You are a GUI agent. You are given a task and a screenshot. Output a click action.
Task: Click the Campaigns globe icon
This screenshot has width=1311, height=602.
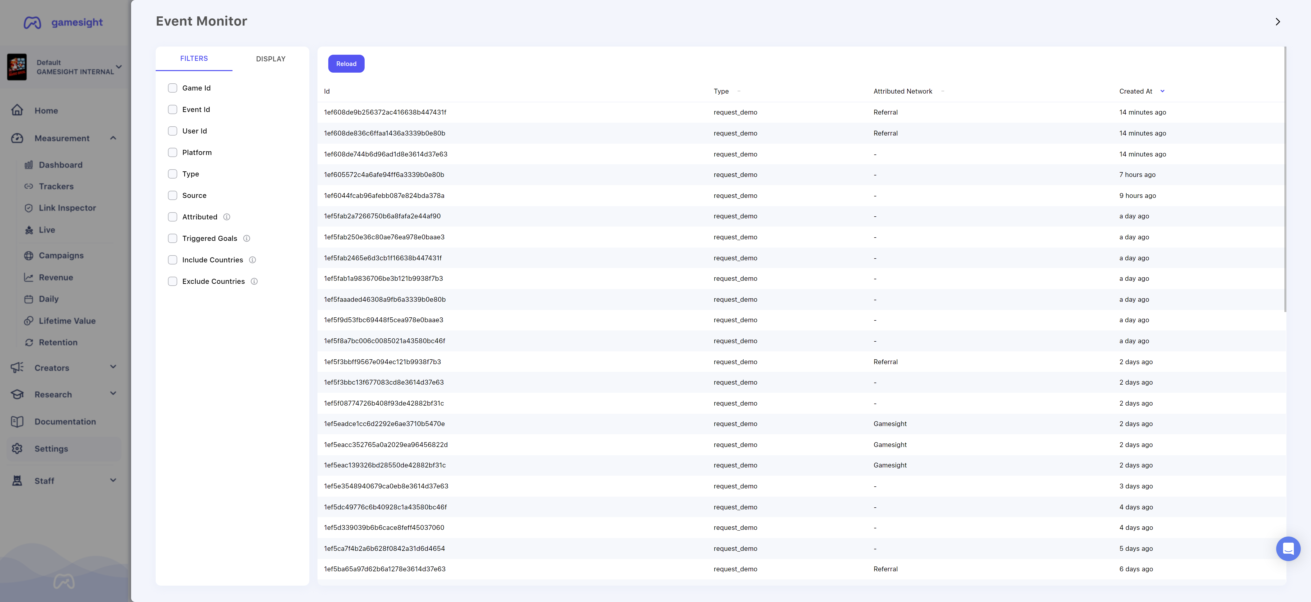[28, 256]
